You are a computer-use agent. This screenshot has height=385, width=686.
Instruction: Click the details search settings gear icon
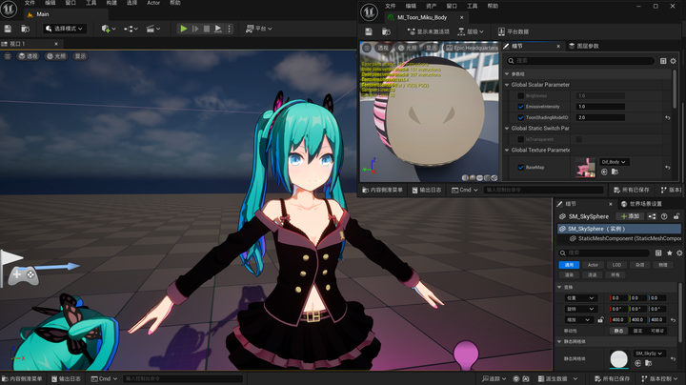point(674,61)
